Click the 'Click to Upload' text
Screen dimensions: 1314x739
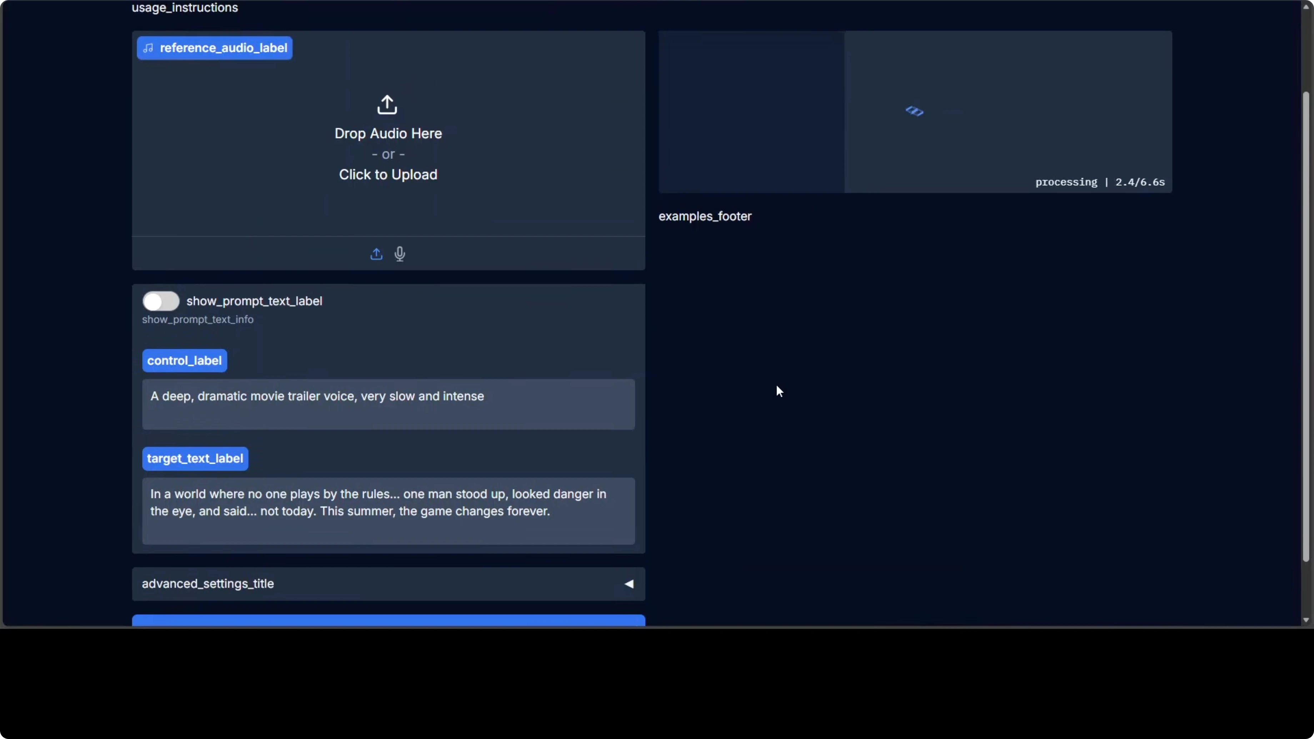pos(388,175)
